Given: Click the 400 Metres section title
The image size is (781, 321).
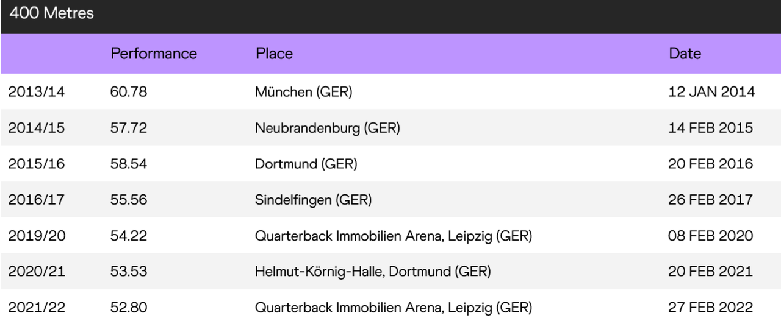Looking at the screenshot, I should (52, 13).
